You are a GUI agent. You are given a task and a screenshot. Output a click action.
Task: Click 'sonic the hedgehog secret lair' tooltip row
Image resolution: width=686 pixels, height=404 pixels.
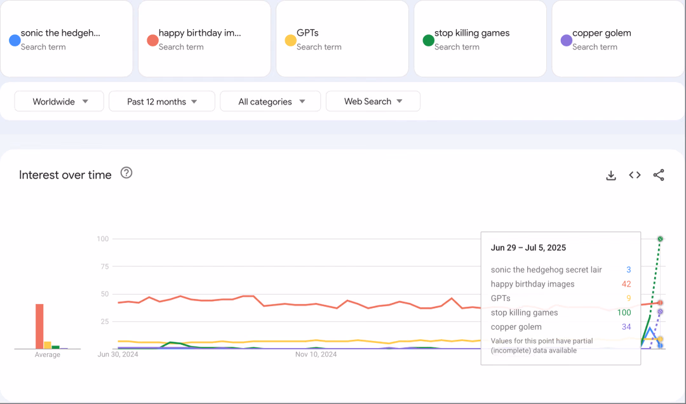point(561,269)
